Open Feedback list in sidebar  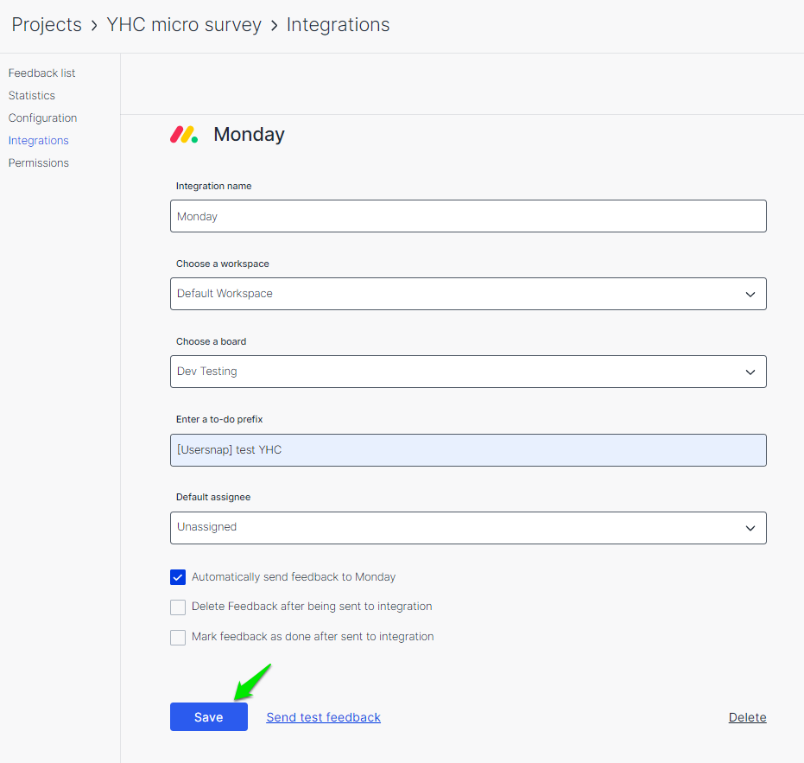41,73
